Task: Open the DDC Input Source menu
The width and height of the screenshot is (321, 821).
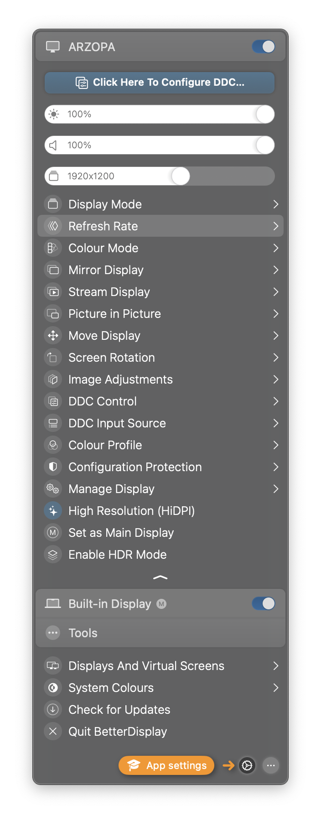Action: [160, 423]
